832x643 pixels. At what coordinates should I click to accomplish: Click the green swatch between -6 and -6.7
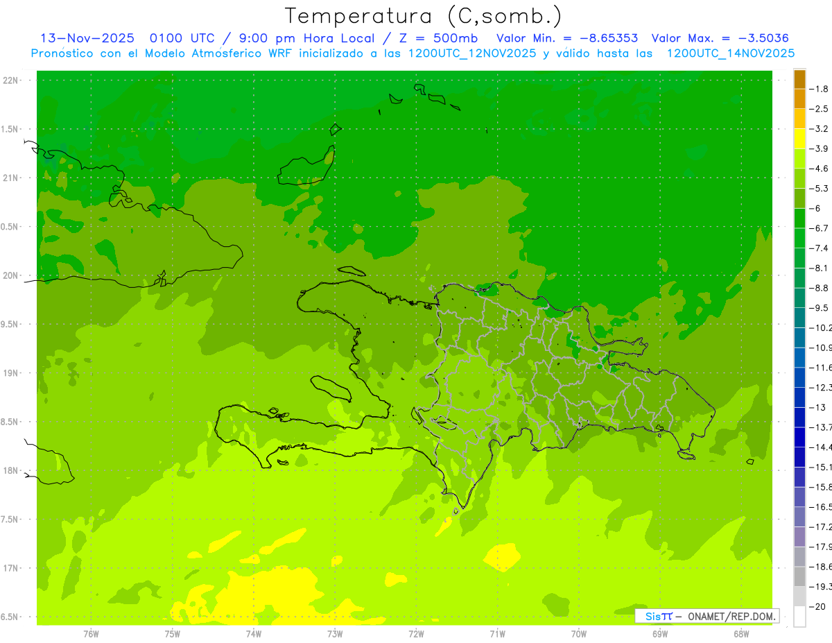pos(799,218)
